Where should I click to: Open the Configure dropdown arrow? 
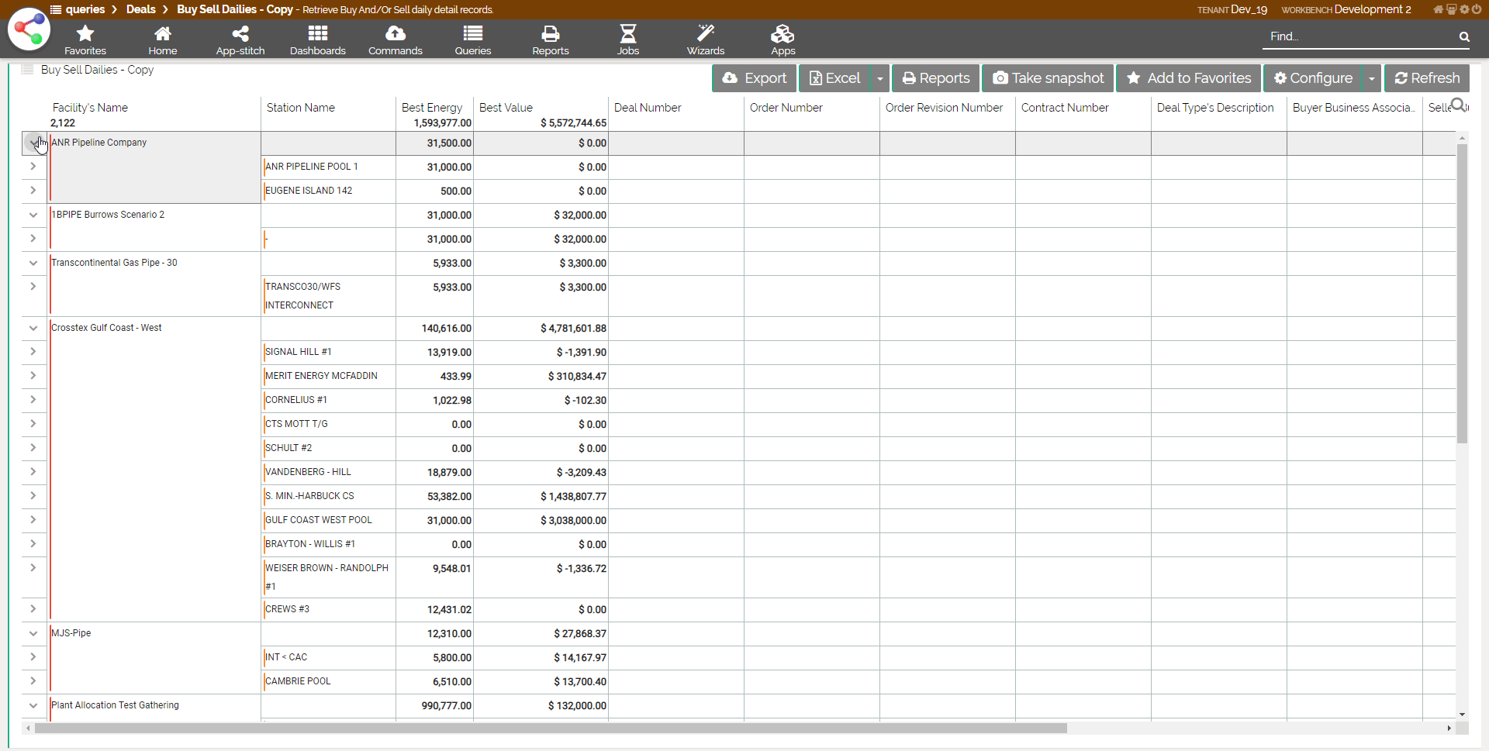[1372, 78]
